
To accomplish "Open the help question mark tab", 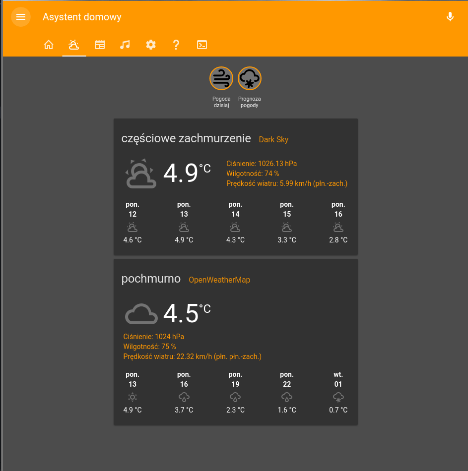I will [x=176, y=45].
